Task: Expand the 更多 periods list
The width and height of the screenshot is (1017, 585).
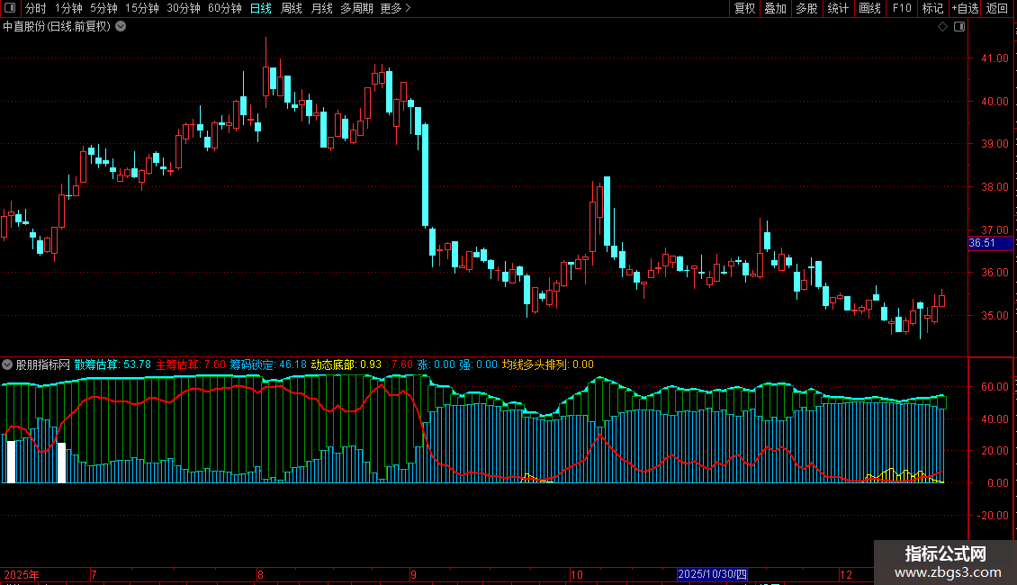Action: coord(395,8)
